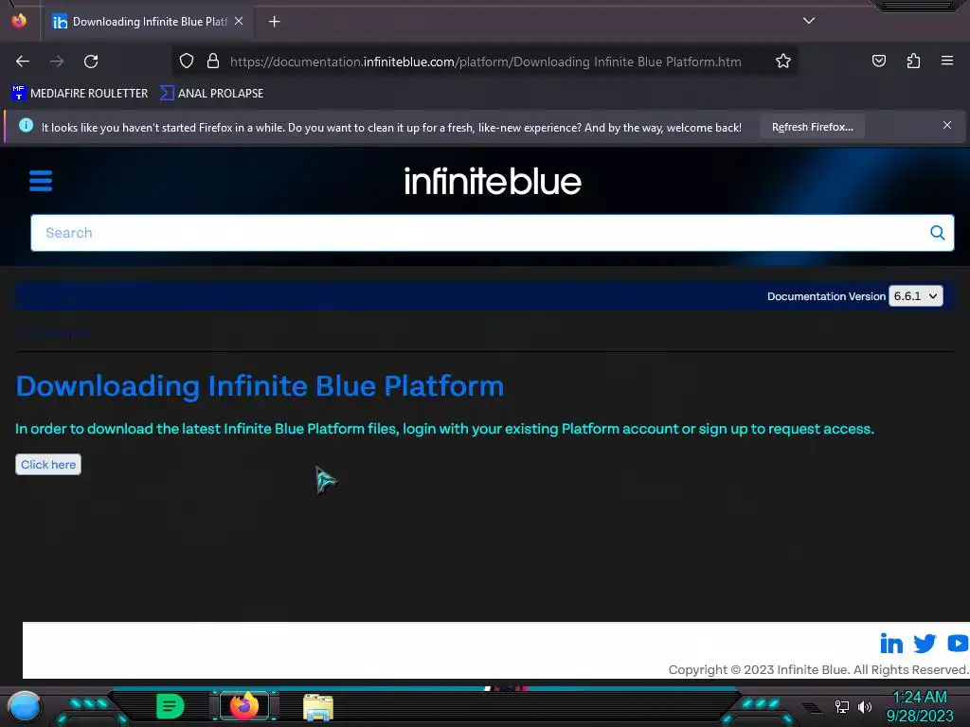Reload the current page
The image size is (970, 727).
point(91,62)
